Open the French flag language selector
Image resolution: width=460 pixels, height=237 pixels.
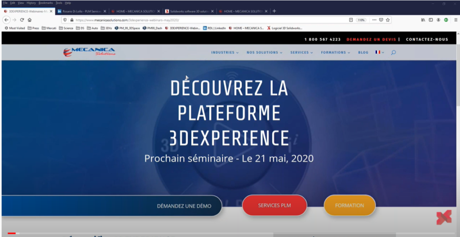coord(380,52)
